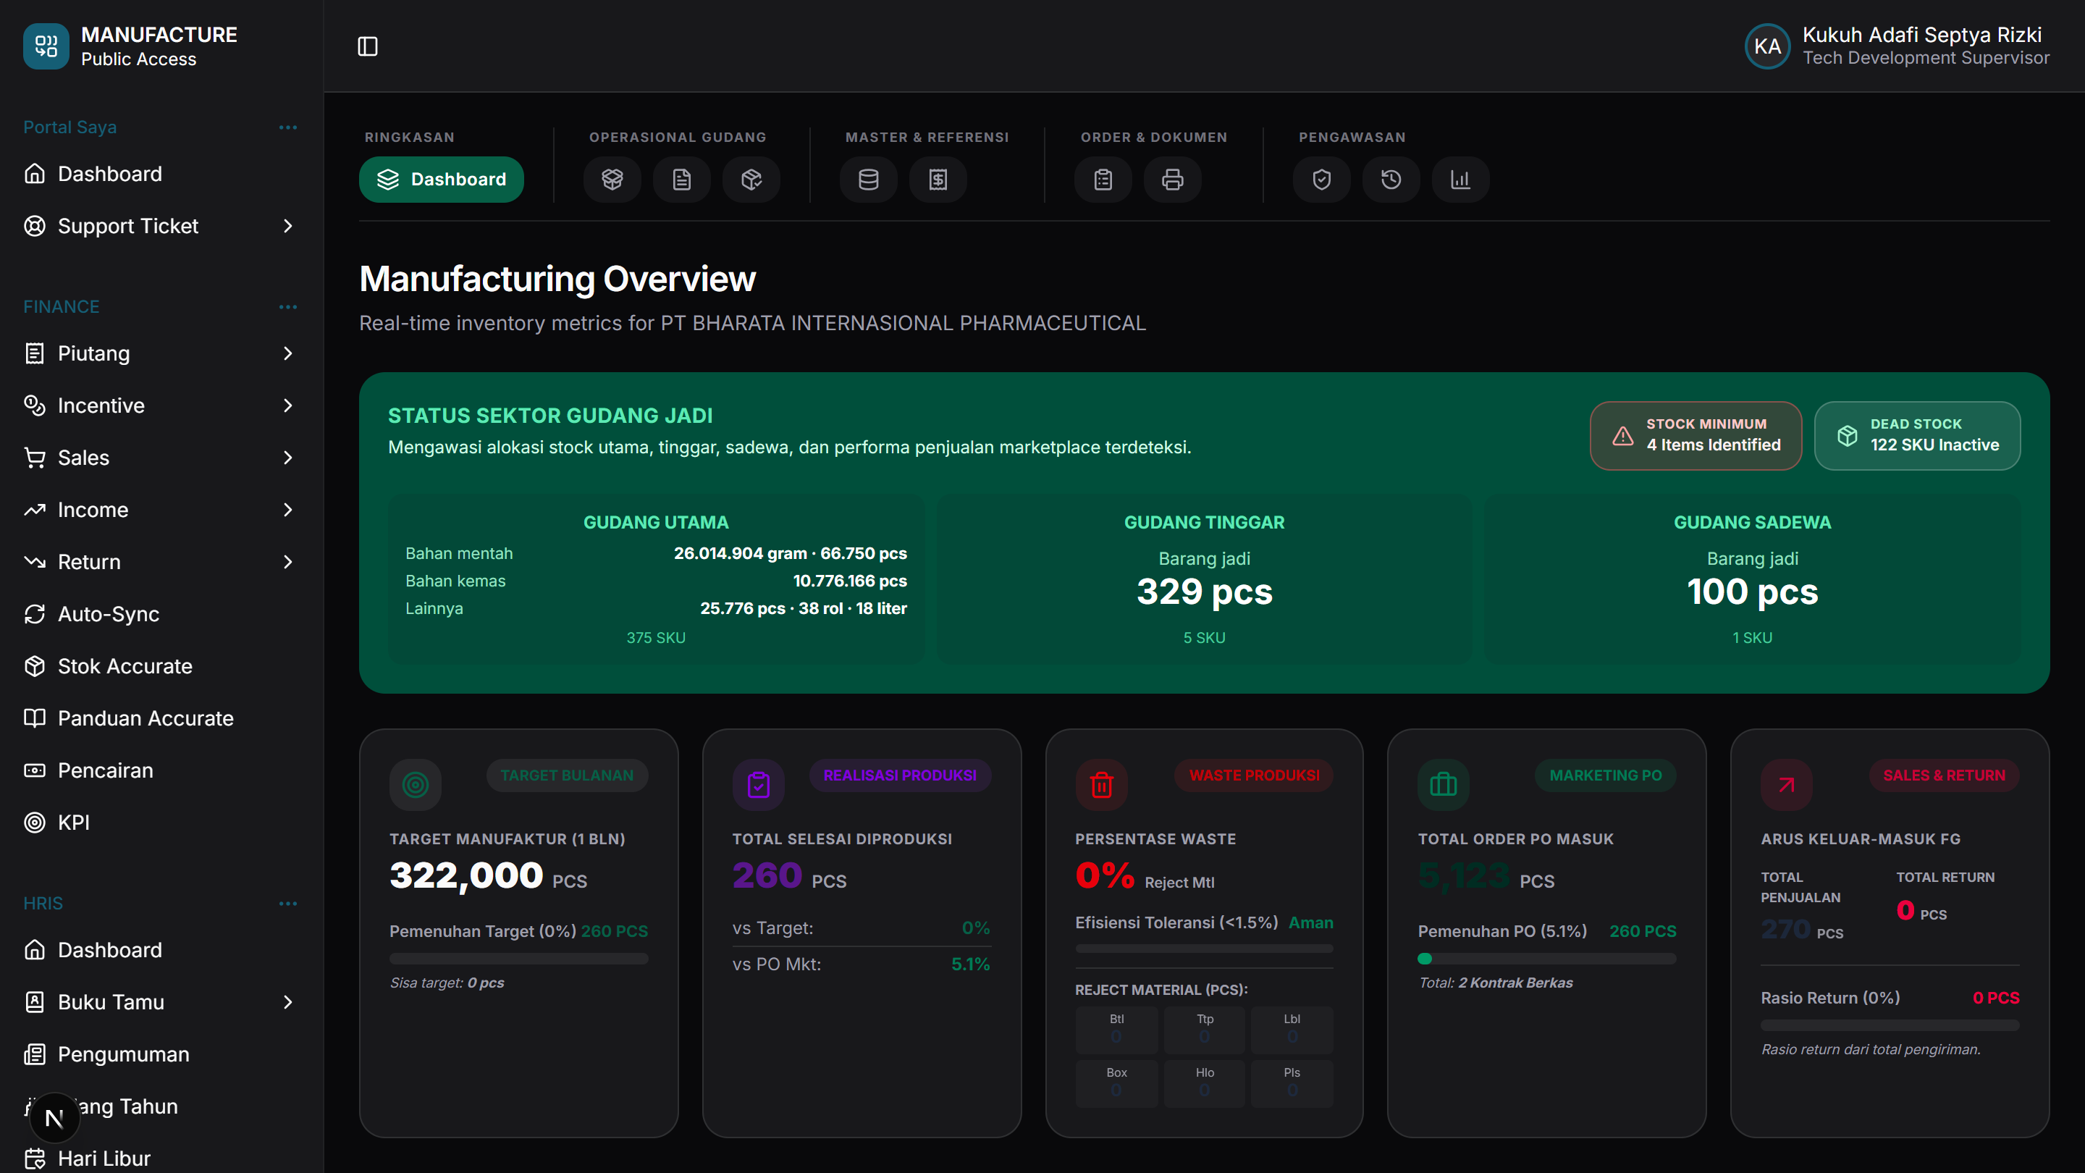Click the Dead Stock 122 SKU badge
This screenshot has width=2085, height=1173.
click(1916, 435)
